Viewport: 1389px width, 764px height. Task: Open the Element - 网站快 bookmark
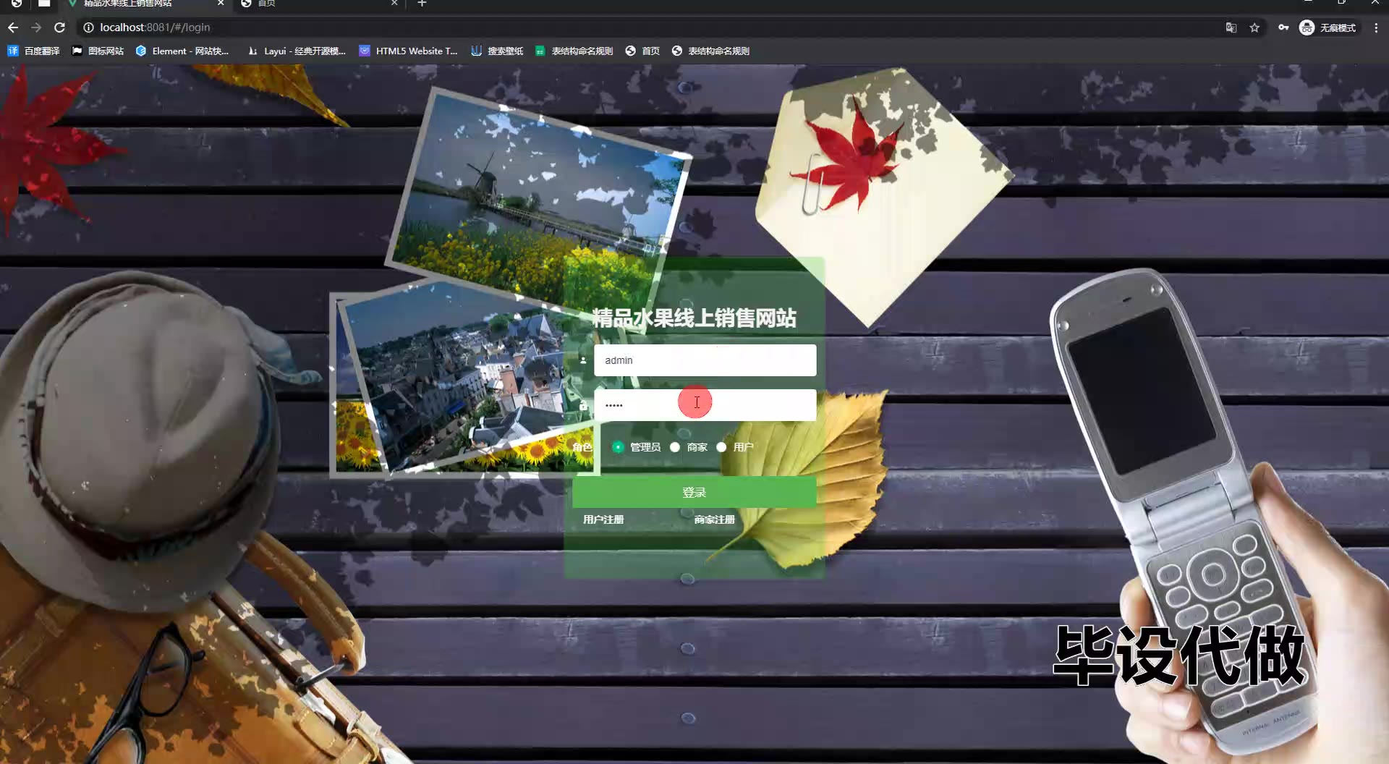182,51
